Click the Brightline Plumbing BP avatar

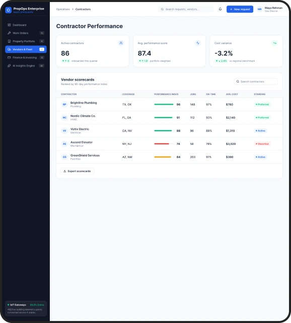64,105
